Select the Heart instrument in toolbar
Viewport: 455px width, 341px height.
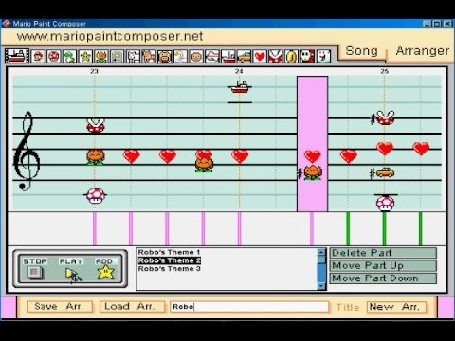pos(260,57)
